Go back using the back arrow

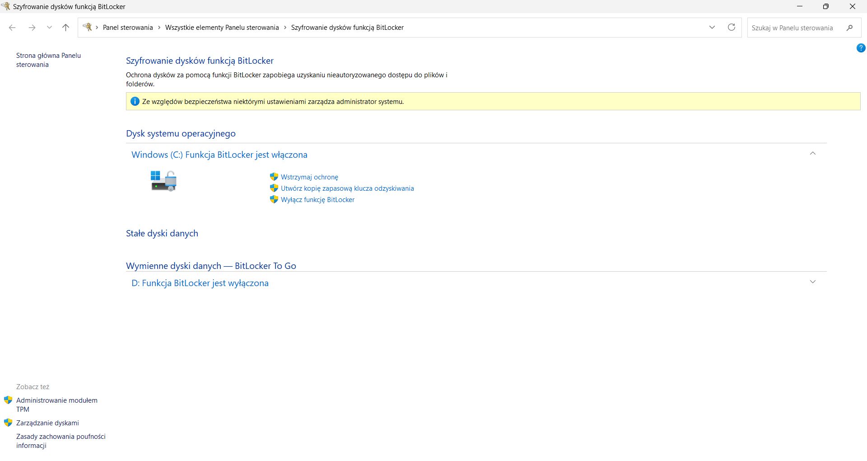(12, 28)
